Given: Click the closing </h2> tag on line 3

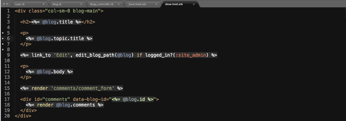Looking at the screenshot, I should point(88,22).
